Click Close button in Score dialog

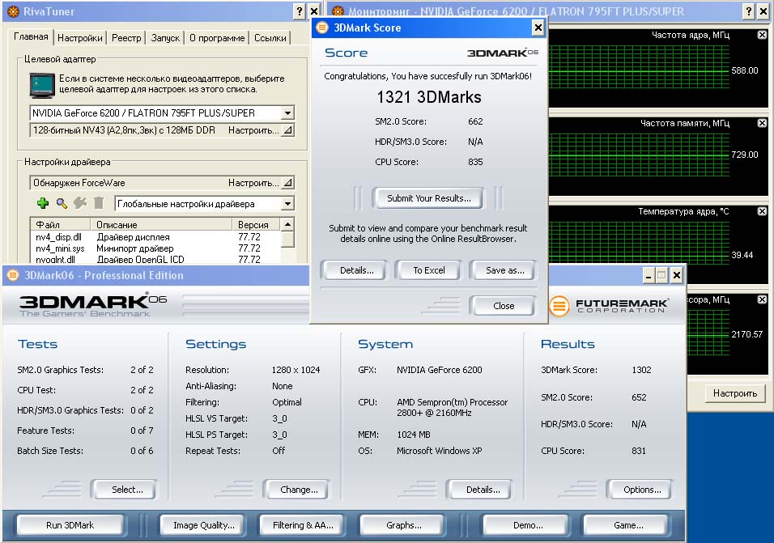(x=504, y=306)
